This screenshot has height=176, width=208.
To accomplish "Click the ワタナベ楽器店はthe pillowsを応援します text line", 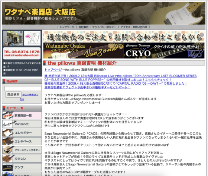I will pyautogui.click(x=76, y=95).
